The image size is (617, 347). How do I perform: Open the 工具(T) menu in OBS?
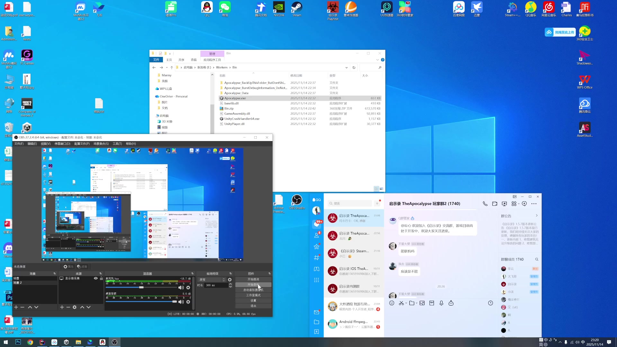pos(117,144)
